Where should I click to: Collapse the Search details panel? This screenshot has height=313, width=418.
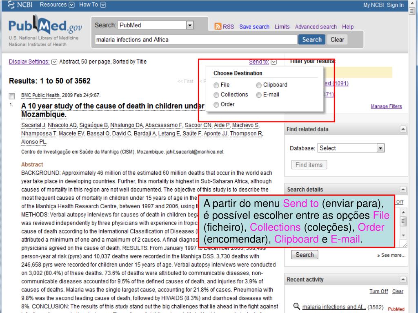(403, 190)
